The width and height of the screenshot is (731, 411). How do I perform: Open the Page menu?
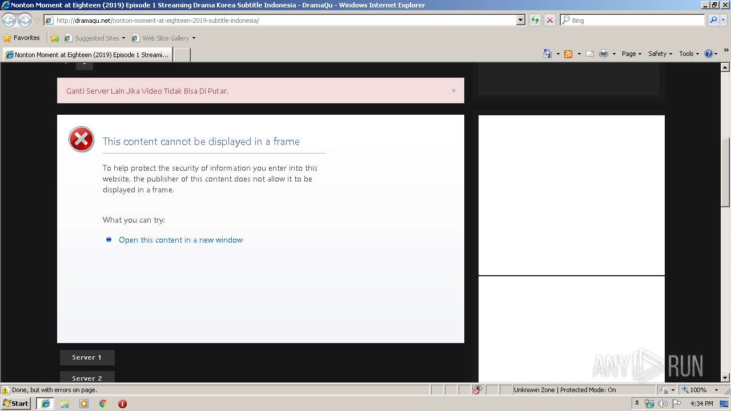tap(632, 54)
